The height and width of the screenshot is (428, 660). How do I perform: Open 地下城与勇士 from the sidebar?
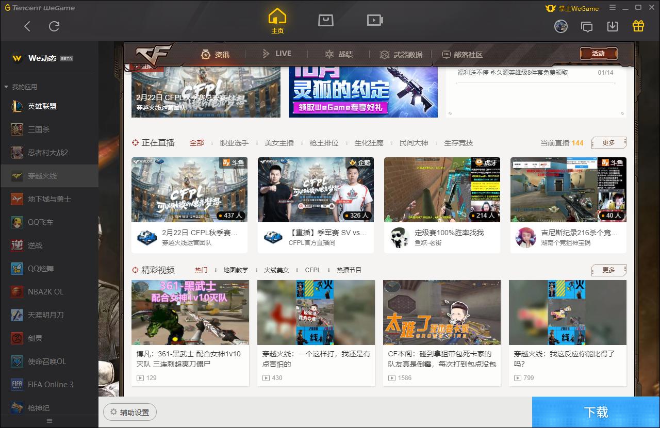click(x=49, y=199)
